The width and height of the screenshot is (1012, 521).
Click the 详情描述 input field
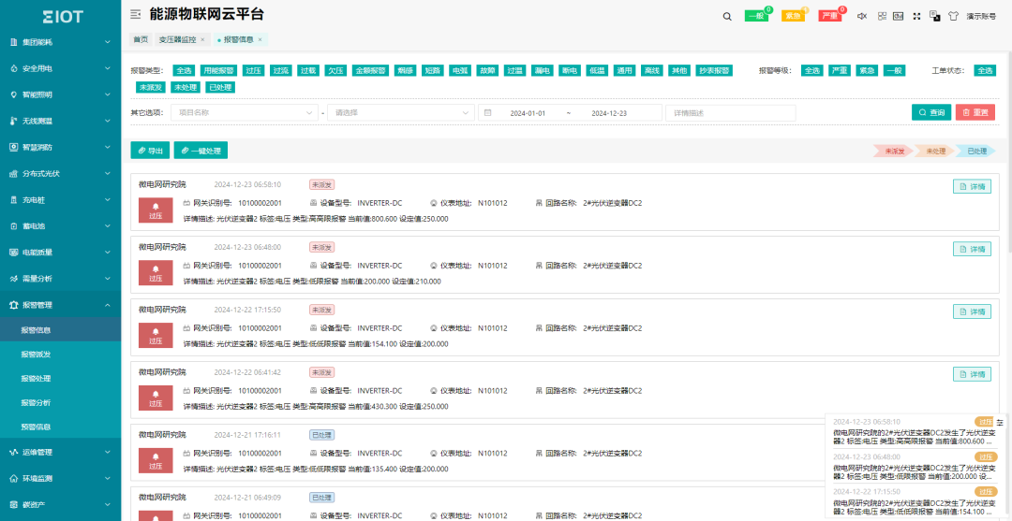pos(730,112)
